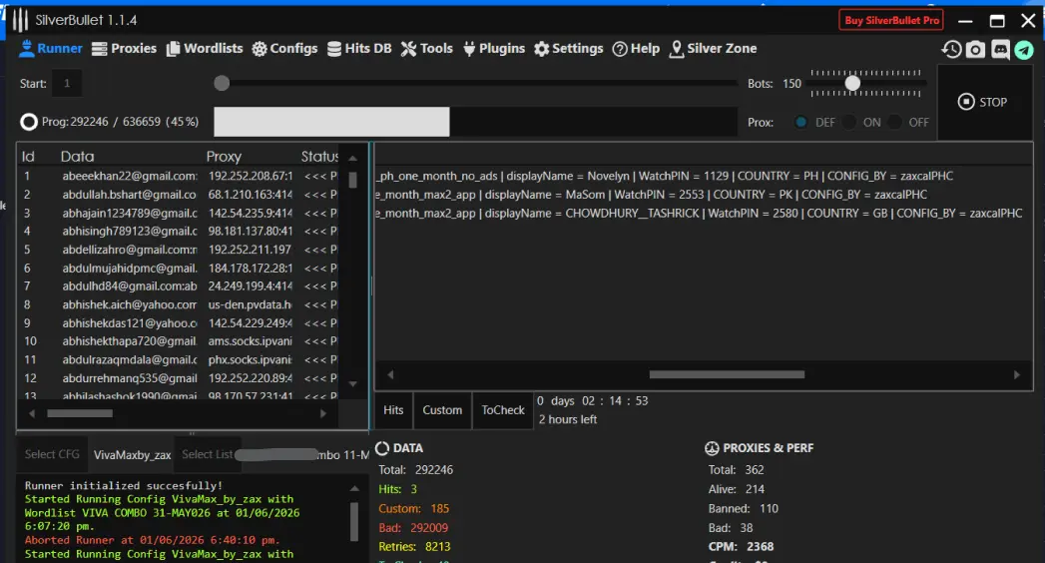This screenshot has width=1045, height=563.
Task: Open the Hits DB tab
Action: coord(359,49)
